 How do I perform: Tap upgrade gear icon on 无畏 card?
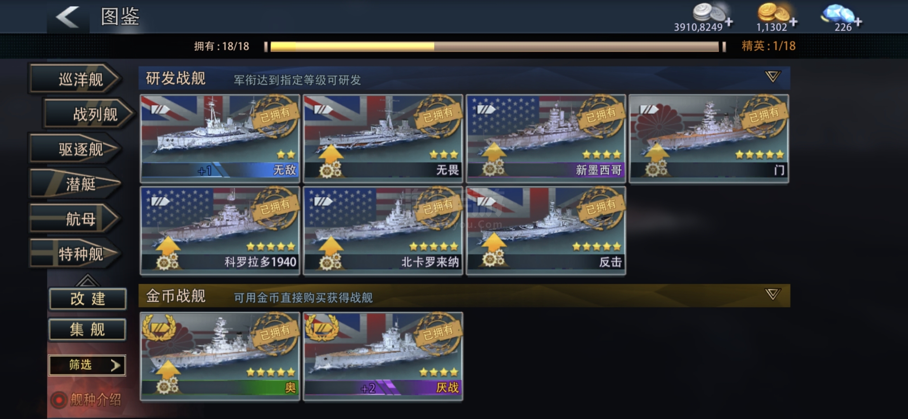tap(331, 170)
